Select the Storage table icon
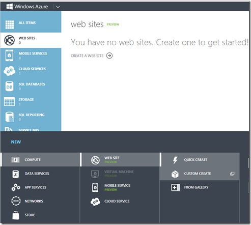Image resolution: width=251 pixels, height=225 pixels. pos(9,101)
